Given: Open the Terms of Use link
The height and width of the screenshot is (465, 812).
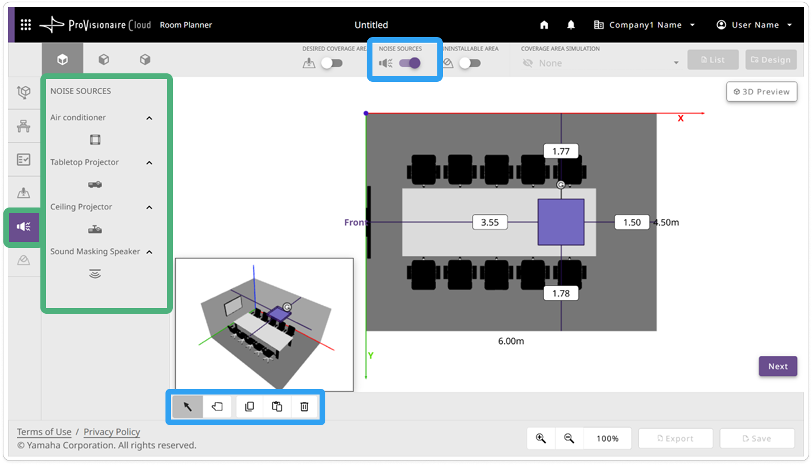Looking at the screenshot, I should pyautogui.click(x=44, y=432).
